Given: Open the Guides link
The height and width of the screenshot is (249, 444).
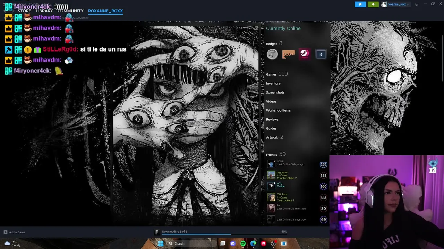Looking at the screenshot, I should (x=271, y=128).
